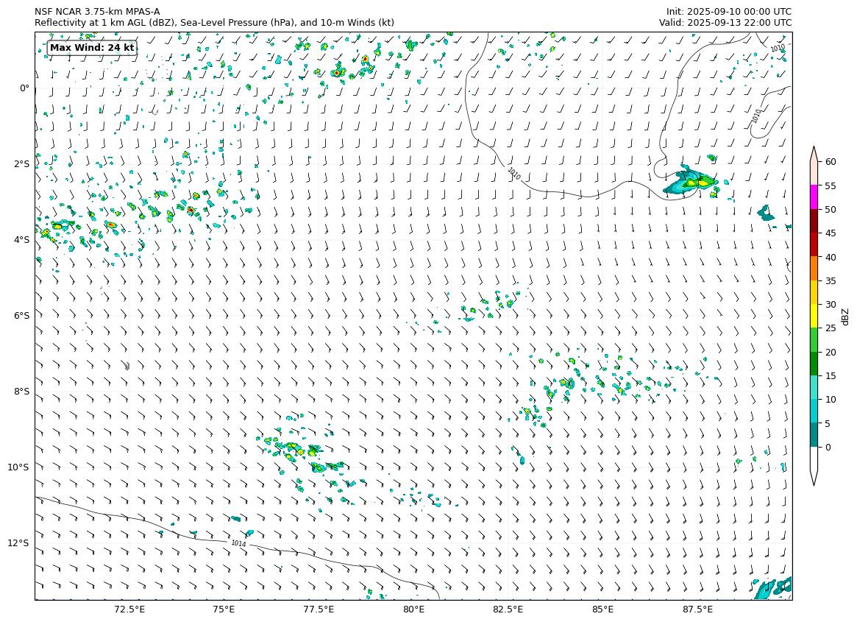857x622 pixels.
Task: Click the colorbar's top extension arrow
Action: (x=814, y=153)
